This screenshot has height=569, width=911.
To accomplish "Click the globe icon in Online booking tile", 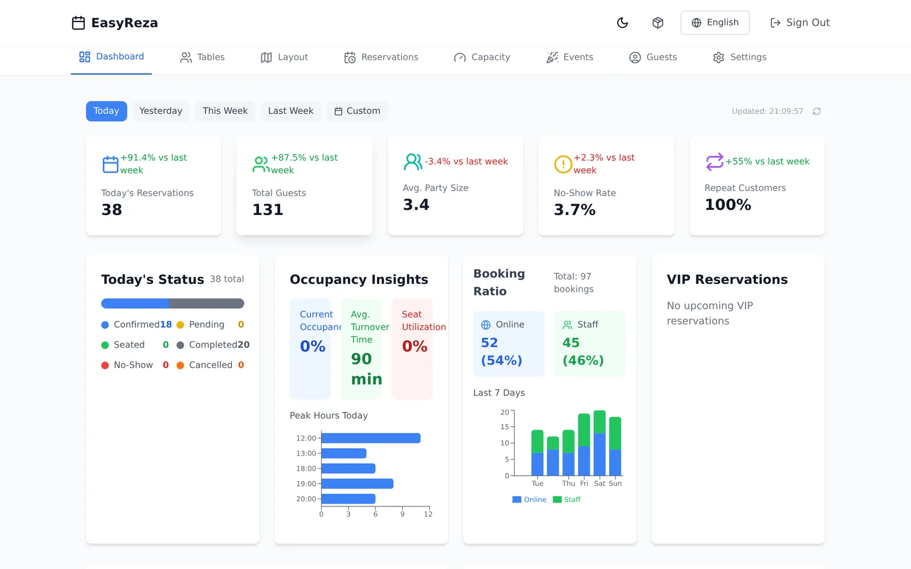I will pos(486,325).
